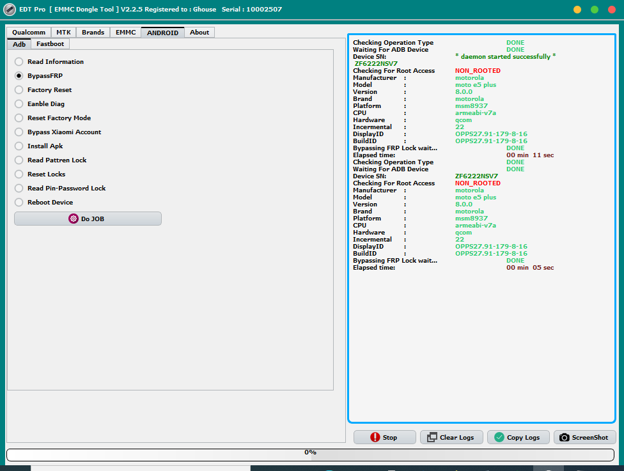This screenshot has width=624, height=471.
Task: Click the EDT Pro app logo icon
Action: click(10, 10)
